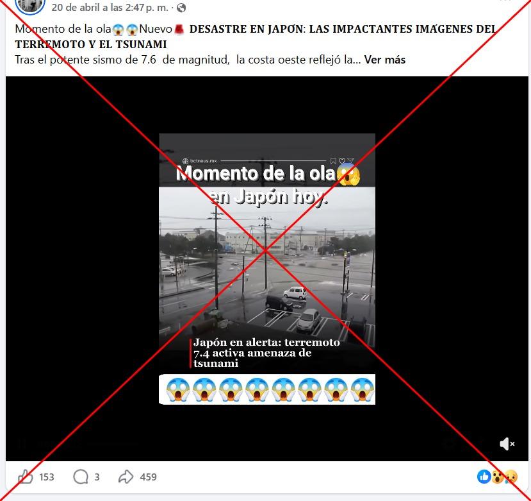531x501 pixels.
Task: Click the 3 comments count
Action: [x=97, y=477]
